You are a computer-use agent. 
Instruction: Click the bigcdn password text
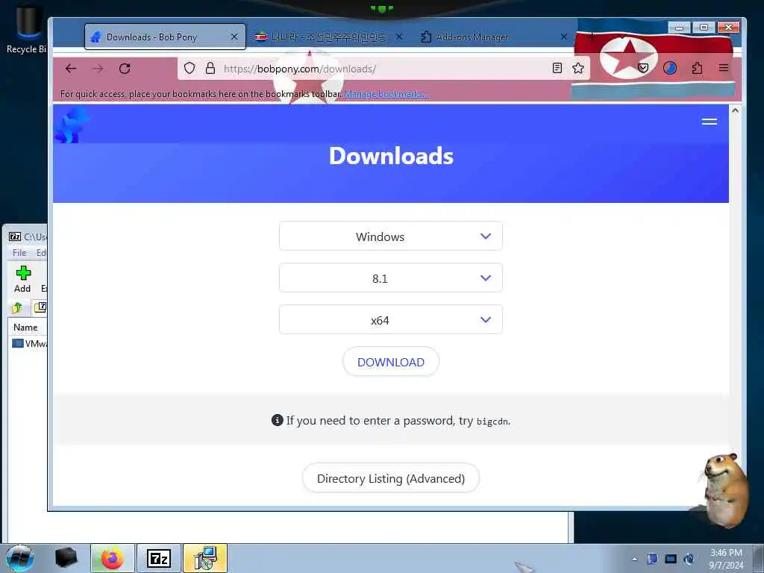[492, 422]
